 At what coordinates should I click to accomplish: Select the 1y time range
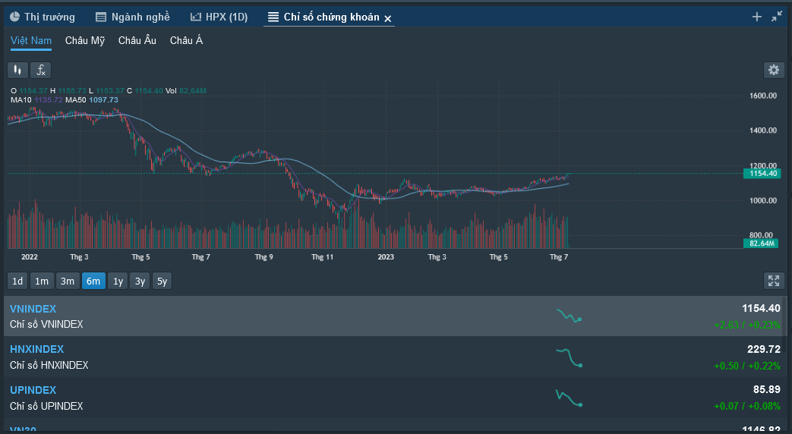tap(118, 281)
